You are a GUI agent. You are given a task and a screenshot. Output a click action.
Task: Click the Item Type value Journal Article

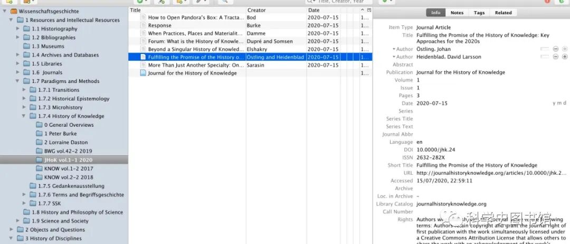(433, 27)
